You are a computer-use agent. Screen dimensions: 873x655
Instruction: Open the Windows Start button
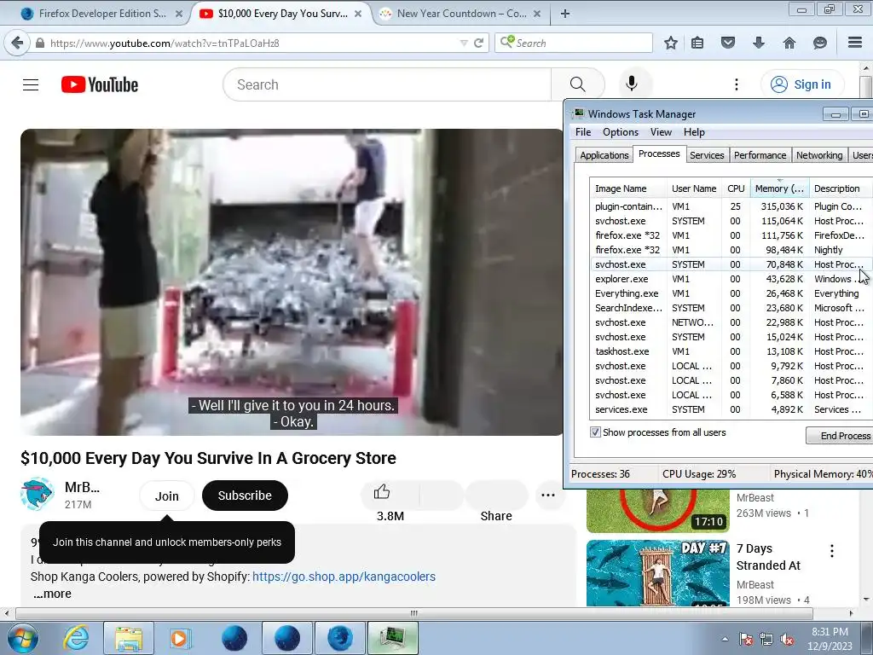tap(23, 638)
